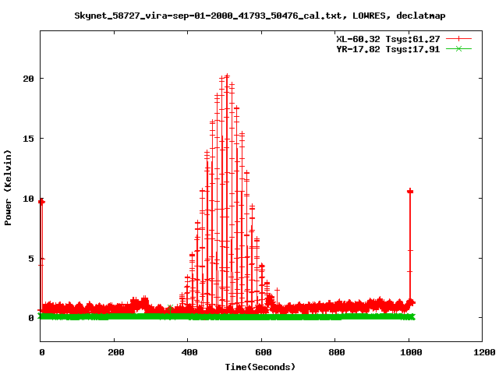Image resolution: width=499 pixels, height=374 pixels.
Task: Click the y-axis tick label 20
Action: pyautogui.click(x=28, y=79)
